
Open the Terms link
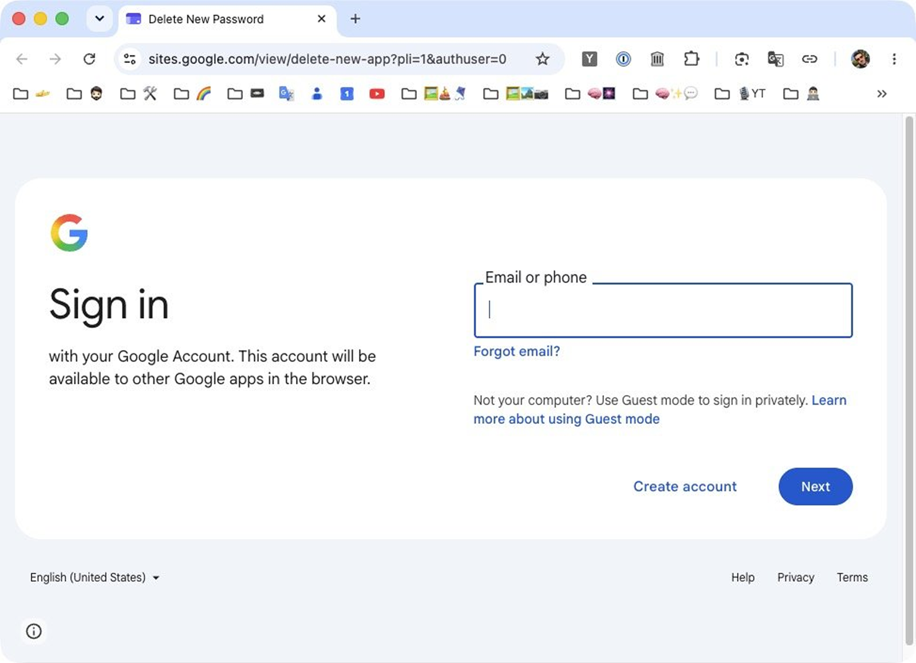tap(852, 577)
